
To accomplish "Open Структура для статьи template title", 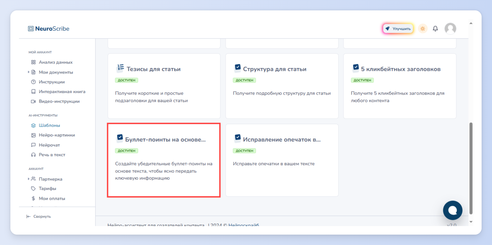I will tap(275, 69).
